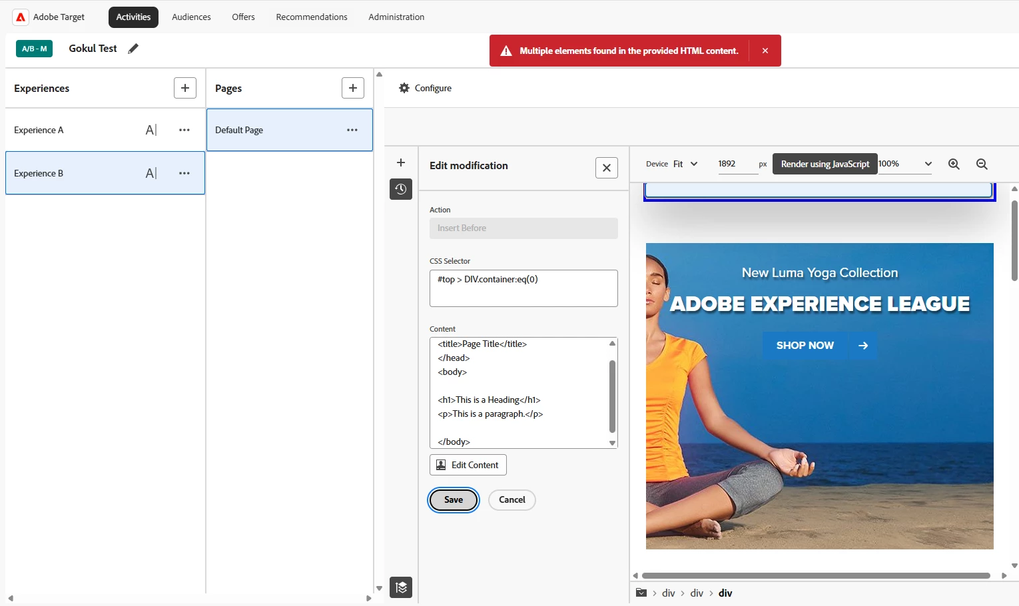Open the modifications history icon
Screen dimensions: 1019x606
pyautogui.click(x=401, y=189)
